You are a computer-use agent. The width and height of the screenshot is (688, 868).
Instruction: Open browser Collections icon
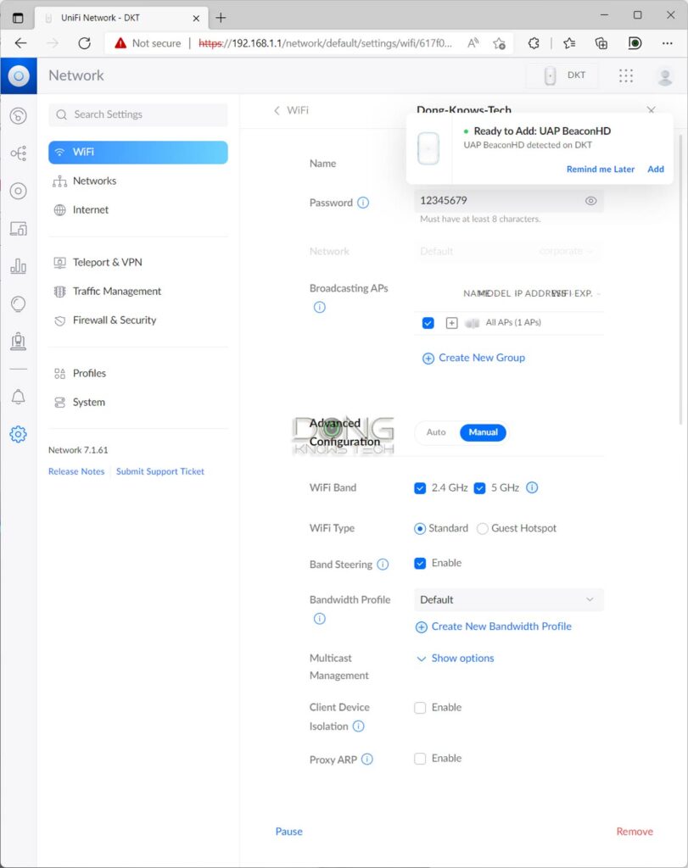pos(601,43)
